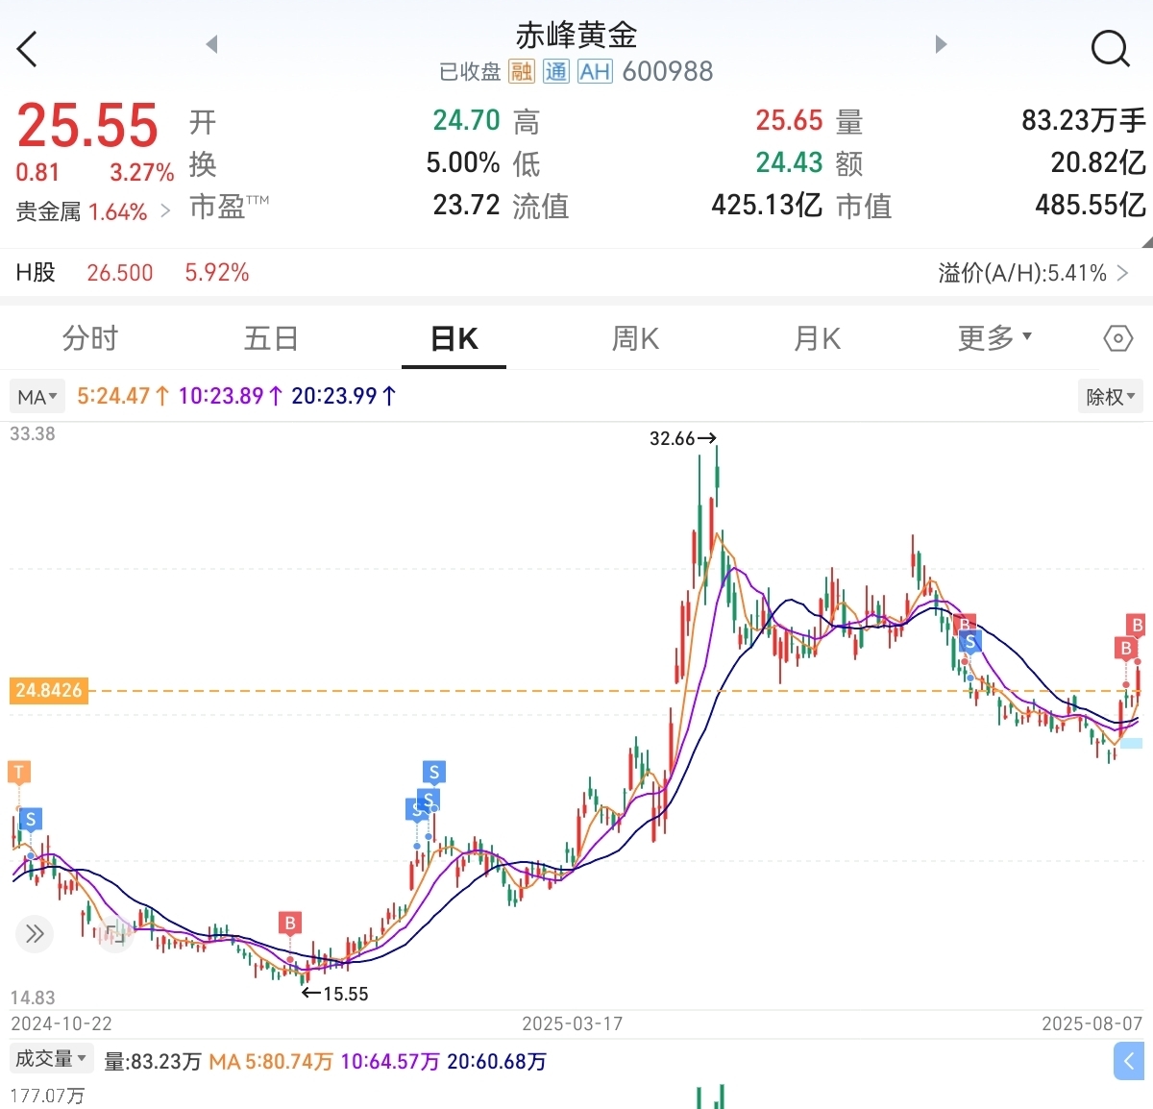Select the 日K daily chart tab
Viewport: 1153px width, 1109px height.
pyautogui.click(x=454, y=338)
